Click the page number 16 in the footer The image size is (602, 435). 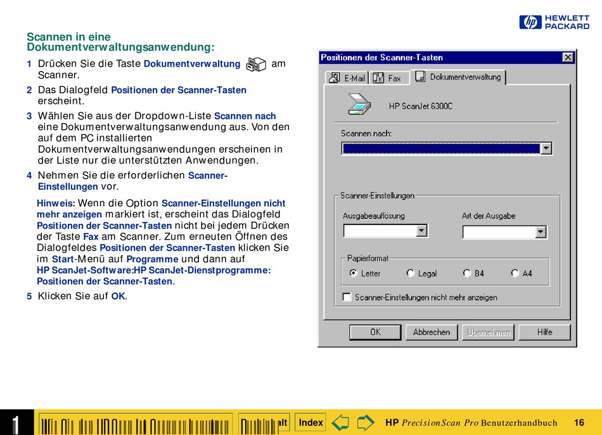tap(579, 423)
